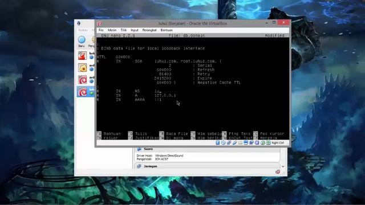Click the USB pen-shaped status icon
Image resolution: width=365 pixels, height=205 pixels.
234,143
